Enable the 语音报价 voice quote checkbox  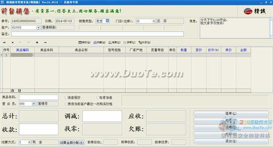[x=66, y=98]
